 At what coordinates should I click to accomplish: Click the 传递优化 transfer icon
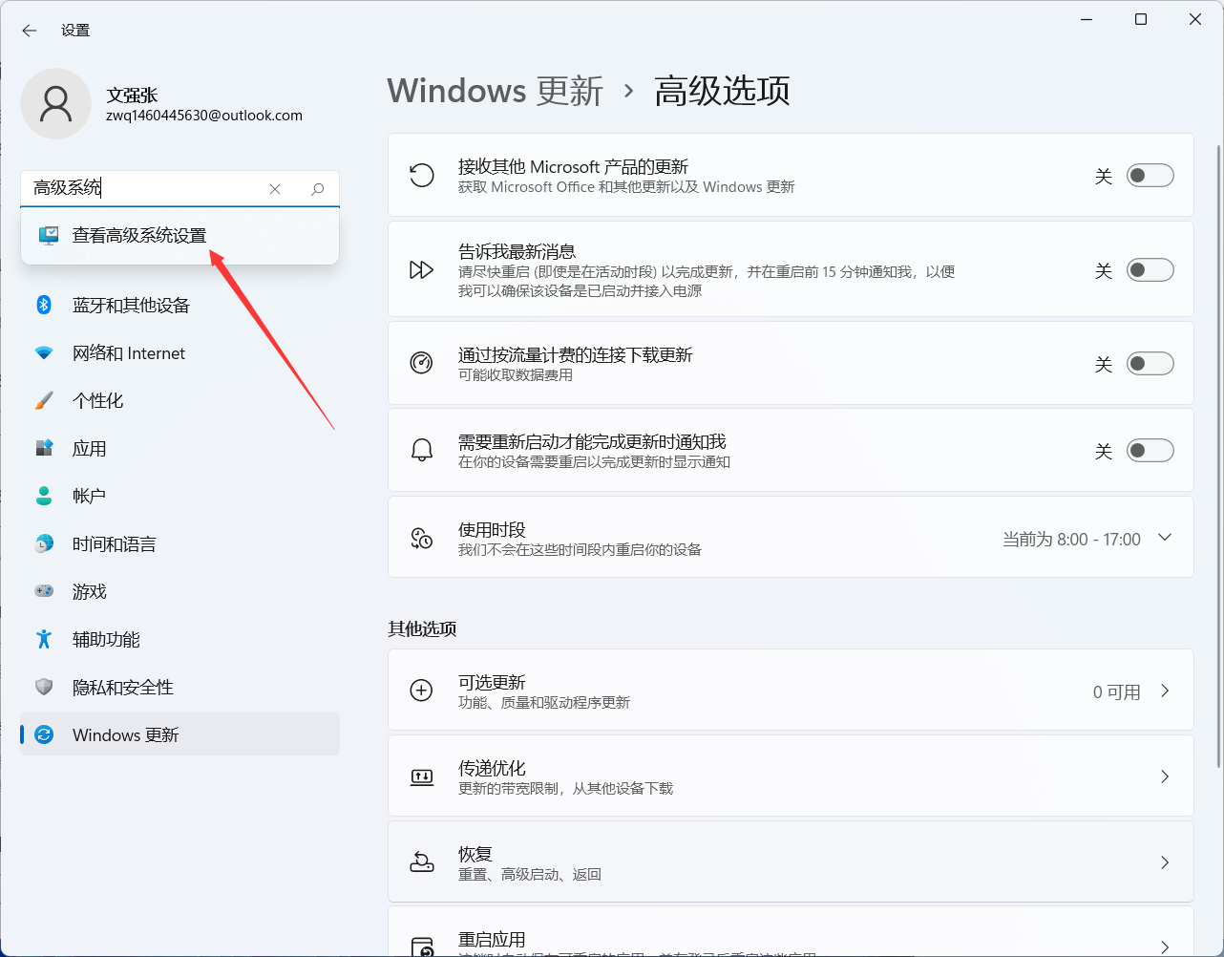(421, 777)
